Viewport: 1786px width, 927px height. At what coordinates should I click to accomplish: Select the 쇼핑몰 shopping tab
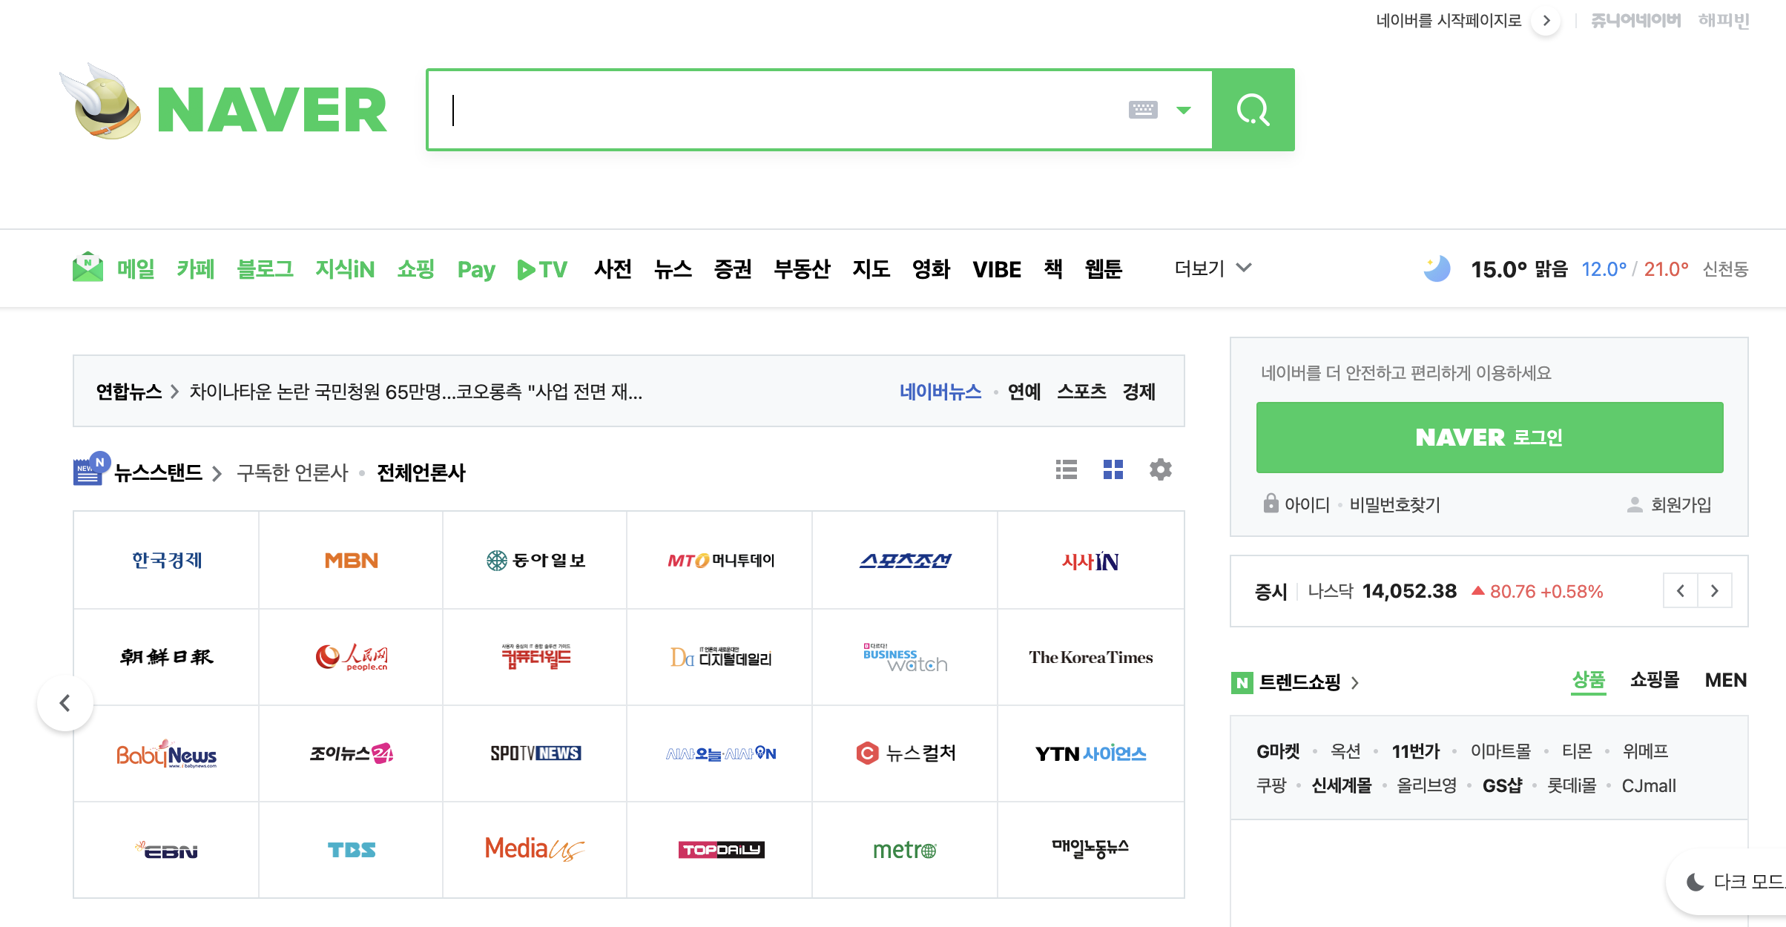[x=1654, y=680]
